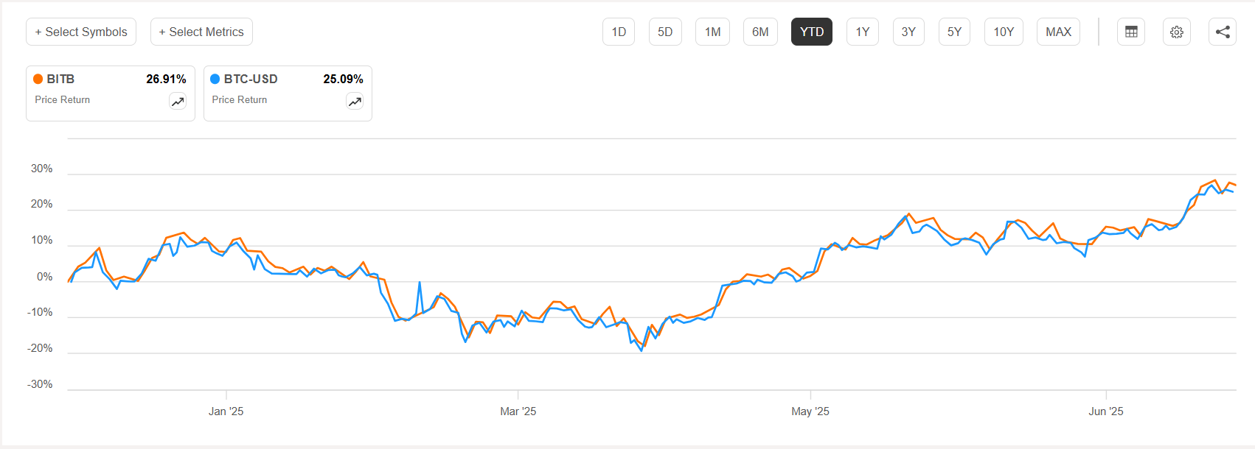Click the BTC-USD trend sparkline icon
The image size is (1255, 449).
click(x=355, y=101)
